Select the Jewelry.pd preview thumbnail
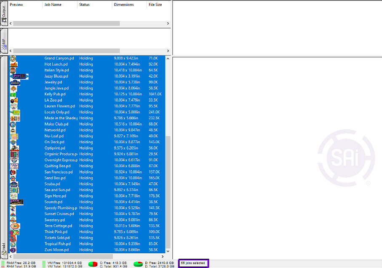Image resolution: width=382 pixels, height=268 pixels. (x=15, y=82)
